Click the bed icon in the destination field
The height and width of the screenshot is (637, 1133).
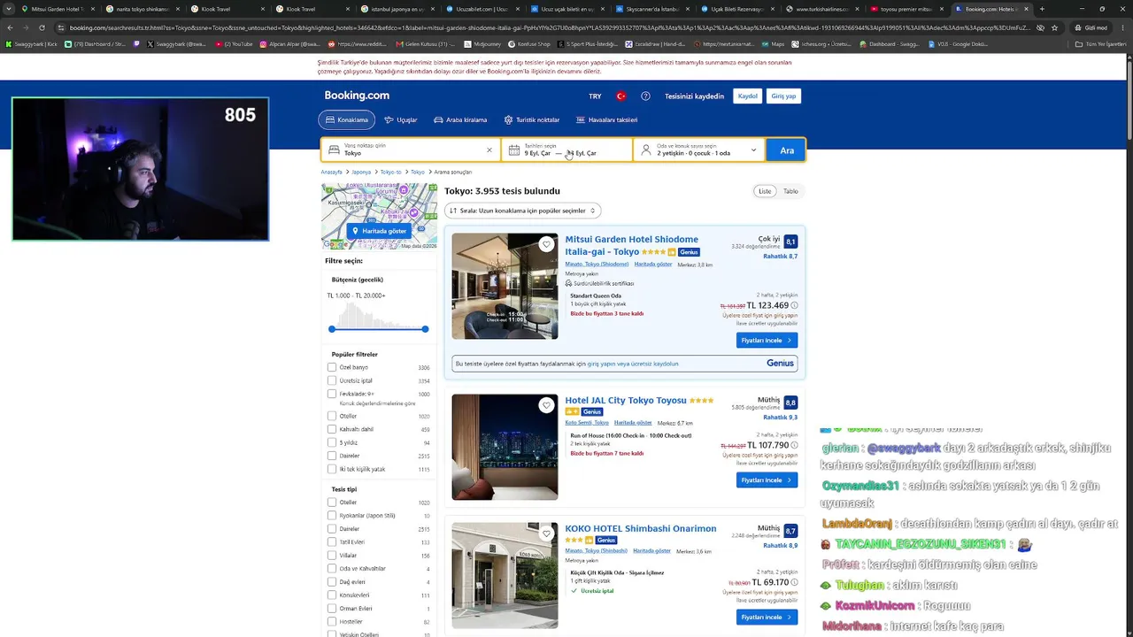coord(334,150)
